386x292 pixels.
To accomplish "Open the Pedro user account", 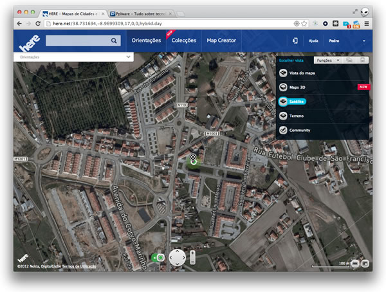I will tap(334, 41).
